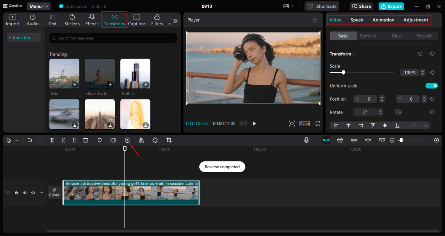Toggle the Uniform scale switch
This screenshot has width=445, height=236.
[431, 86]
